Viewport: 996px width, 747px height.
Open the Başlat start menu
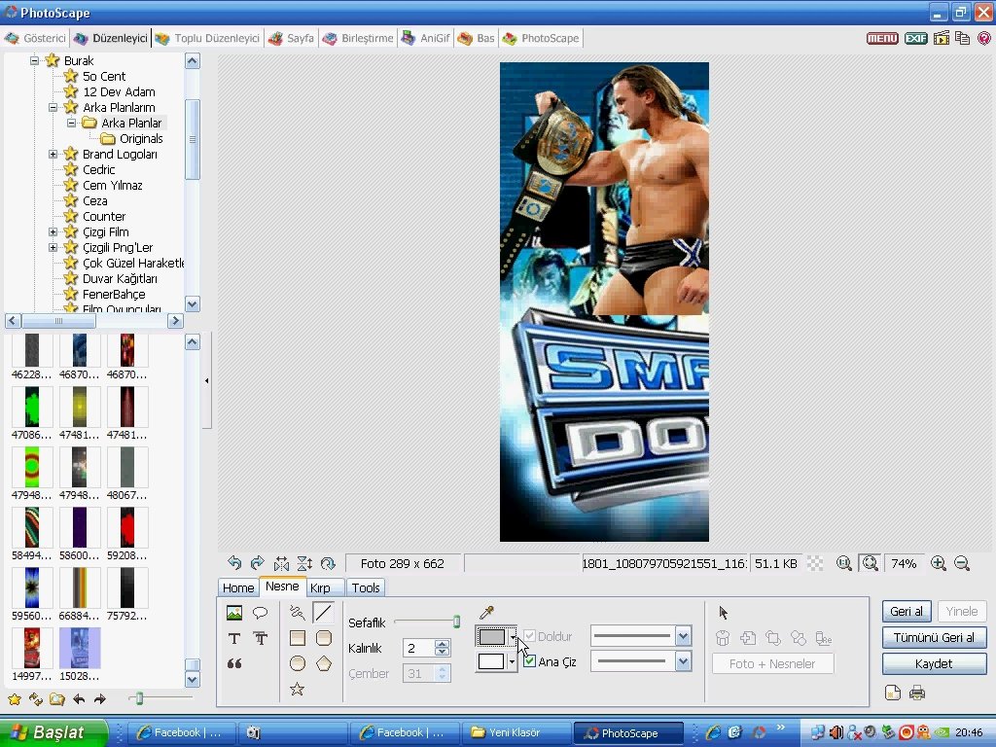54,732
